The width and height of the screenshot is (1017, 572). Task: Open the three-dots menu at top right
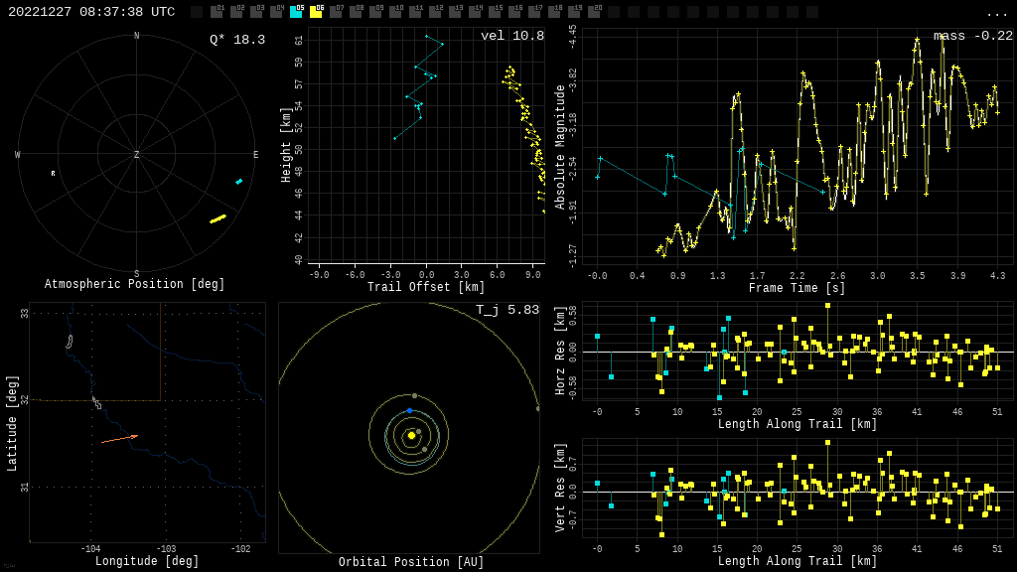[996, 13]
